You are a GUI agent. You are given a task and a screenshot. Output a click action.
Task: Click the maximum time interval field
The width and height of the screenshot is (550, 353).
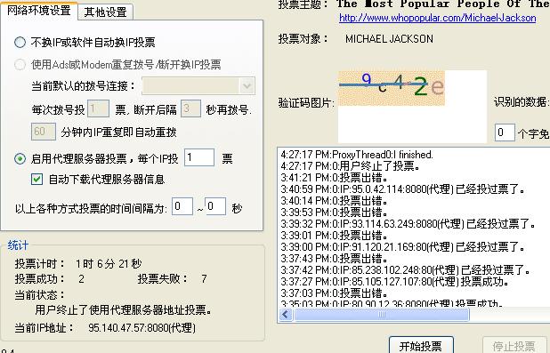coord(215,206)
